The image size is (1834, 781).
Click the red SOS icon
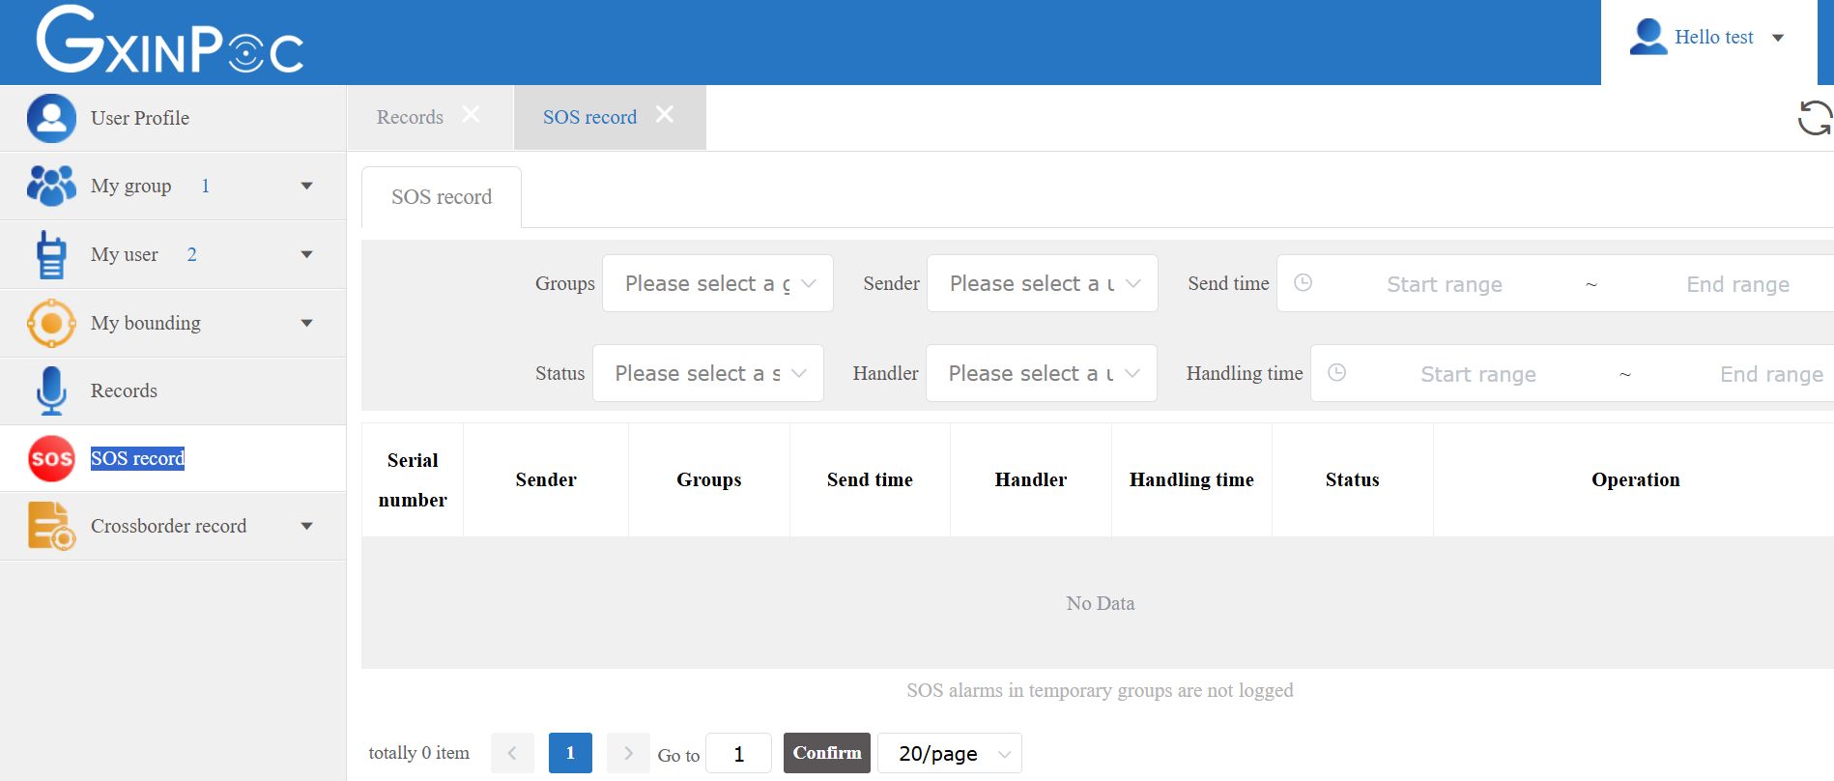(51, 458)
